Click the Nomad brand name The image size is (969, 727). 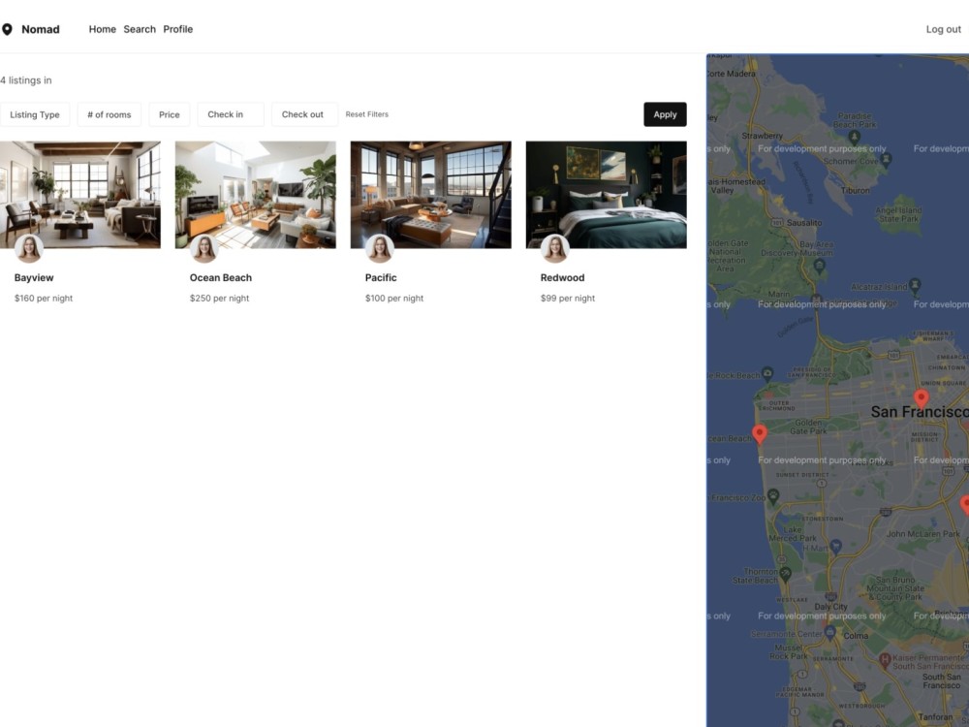click(41, 29)
